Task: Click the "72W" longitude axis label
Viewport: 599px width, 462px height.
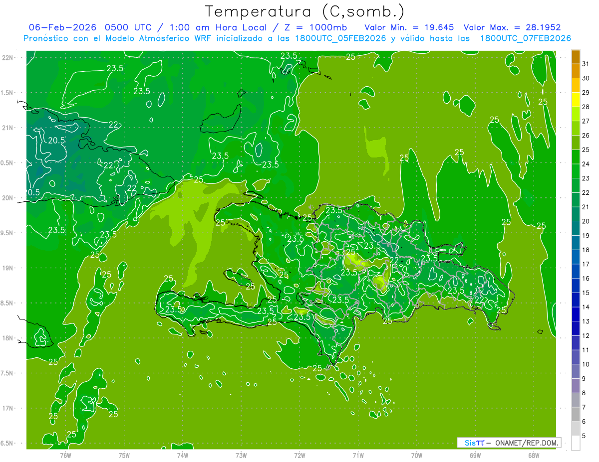Action: point(299,456)
